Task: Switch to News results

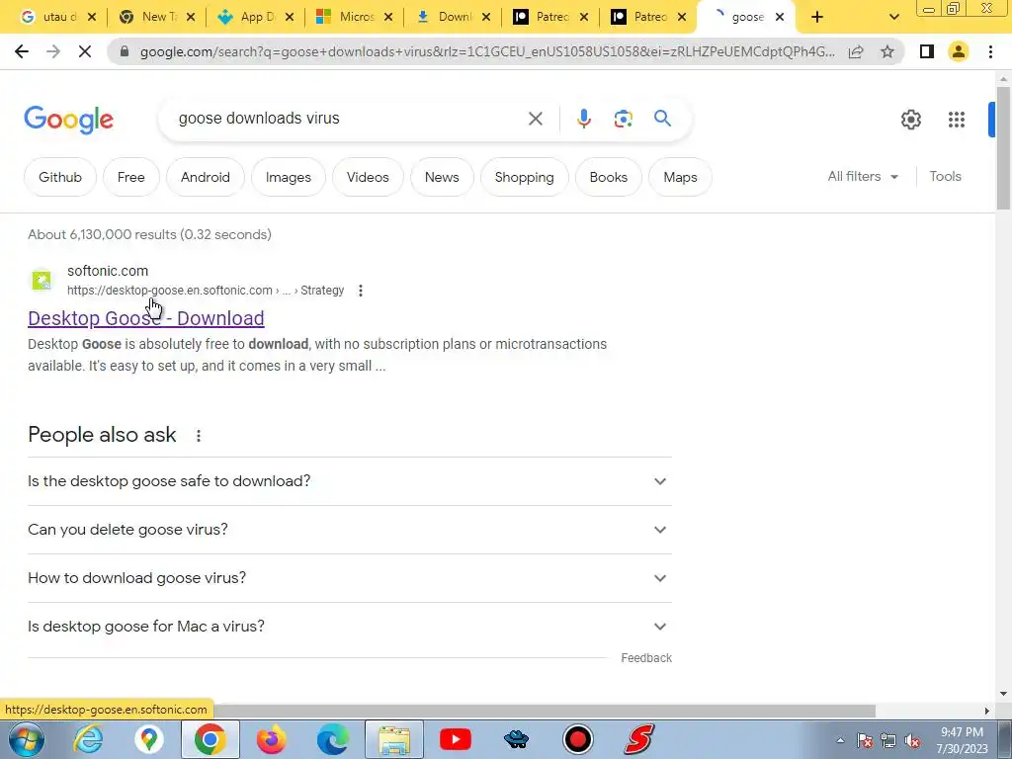Action: pos(442,177)
